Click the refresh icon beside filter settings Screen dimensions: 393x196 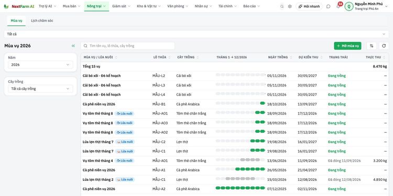tap(384, 46)
